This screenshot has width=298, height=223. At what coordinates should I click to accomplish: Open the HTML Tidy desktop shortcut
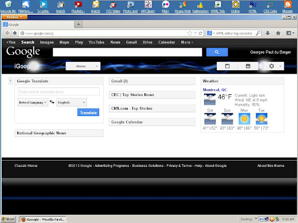pyautogui.click(x=218, y=6)
